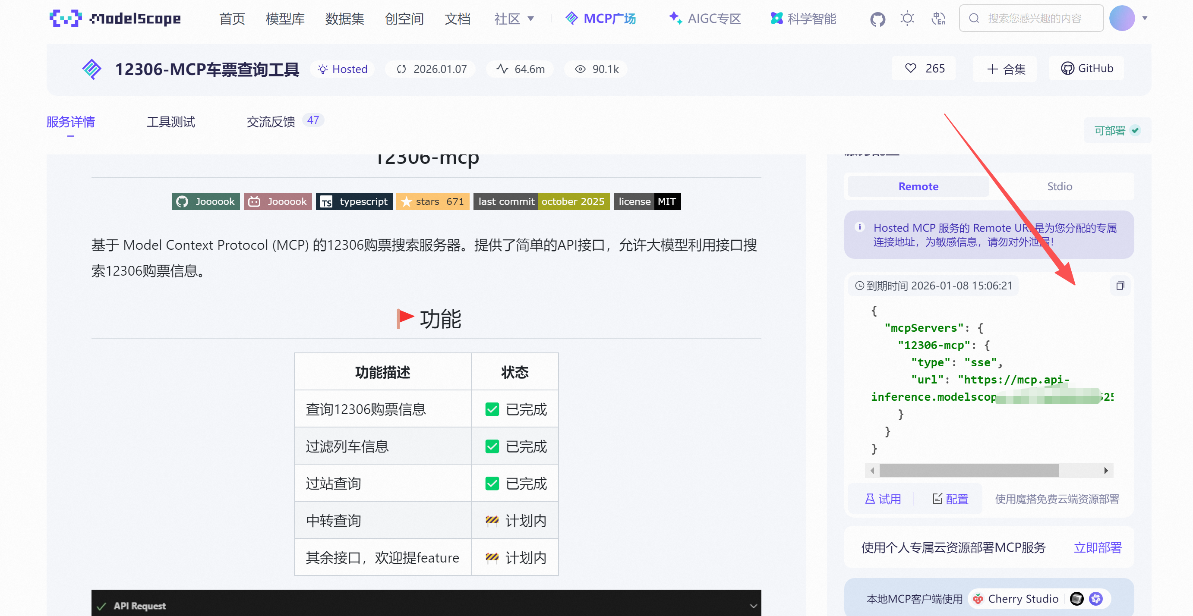1193x616 pixels.
Task: Expand the 社区 dropdown menu
Action: pos(514,19)
